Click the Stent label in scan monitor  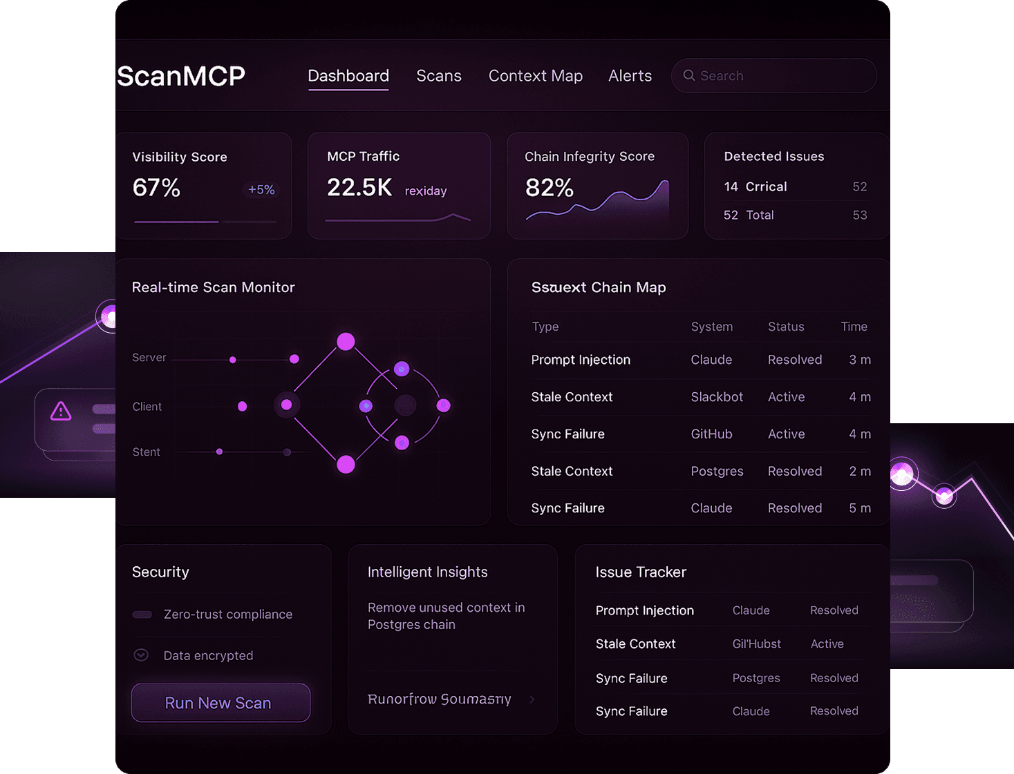pos(147,452)
